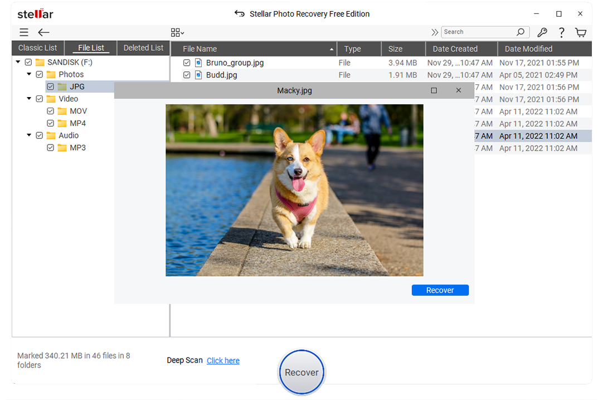
Task: Open the hamburger menu icon
Action: click(x=23, y=32)
